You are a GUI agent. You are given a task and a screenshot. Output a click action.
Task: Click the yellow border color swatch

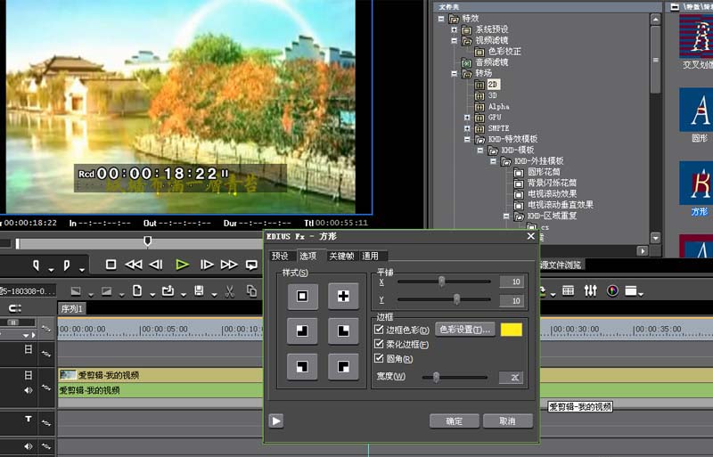[511, 330]
